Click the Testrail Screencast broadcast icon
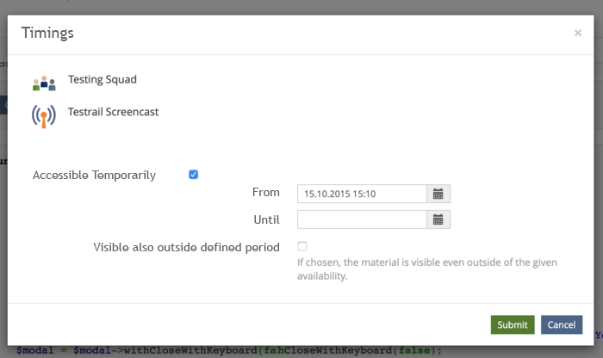Screen dimensions: 603x358 [43, 114]
